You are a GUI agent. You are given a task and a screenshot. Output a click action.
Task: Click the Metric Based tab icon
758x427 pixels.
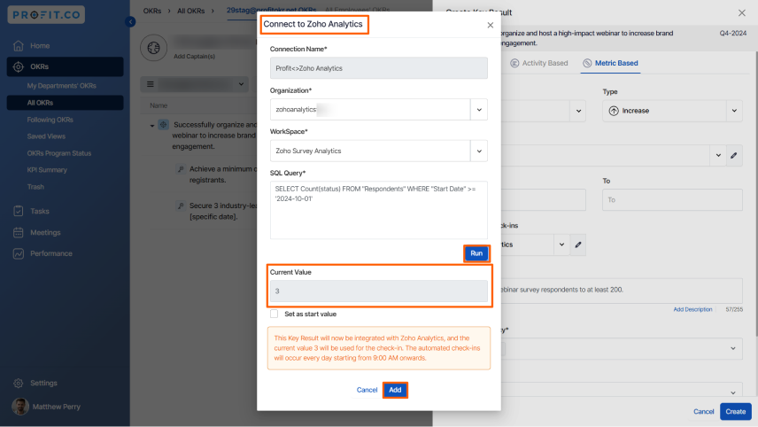[587, 63]
